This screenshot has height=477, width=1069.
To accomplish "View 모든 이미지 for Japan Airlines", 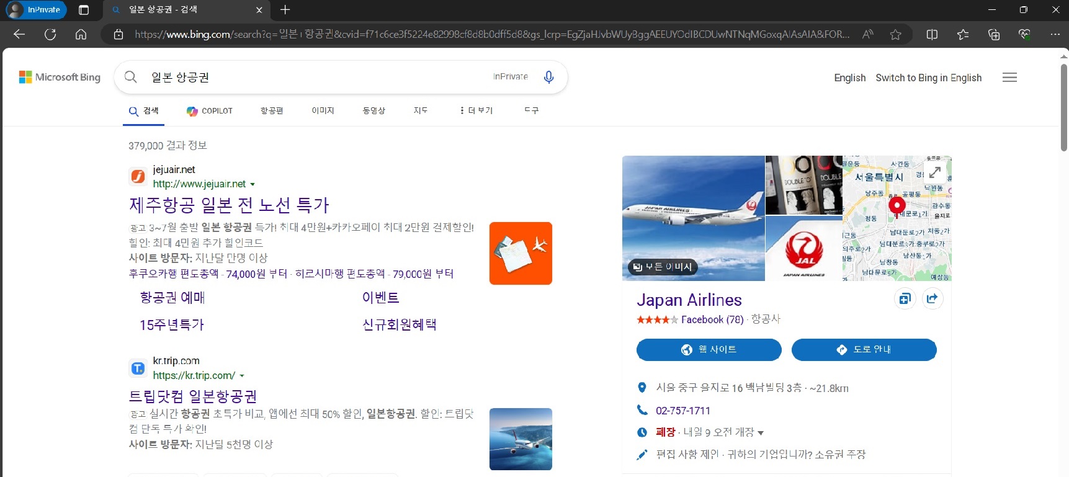I will pyautogui.click(x=663, y=267).
